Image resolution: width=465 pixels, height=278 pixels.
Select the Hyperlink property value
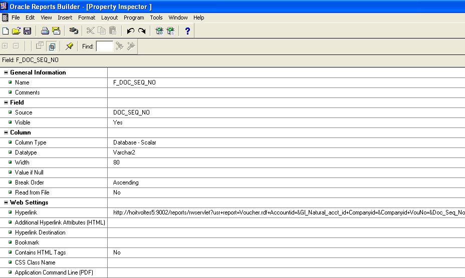click(286, 212)
